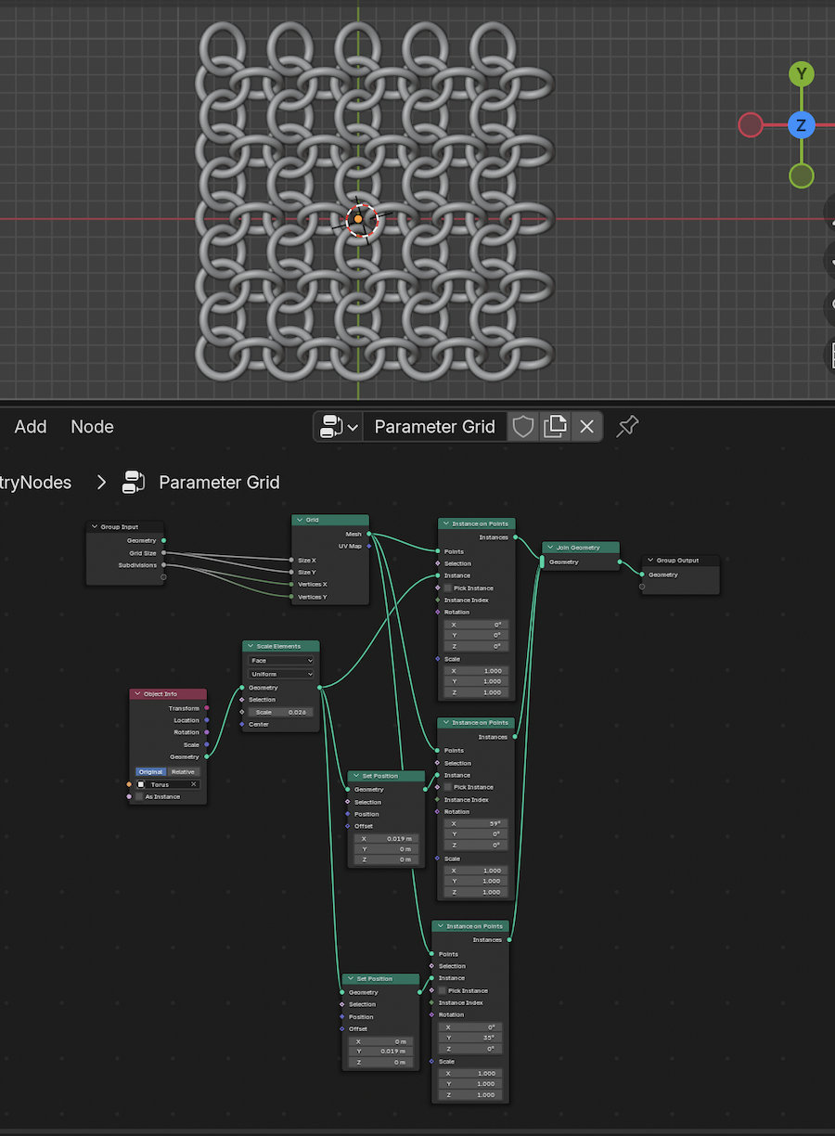This screenshot has height=1136, width=835.
Task: Click the Parameter Grid name field
Action: click(434, 427)
